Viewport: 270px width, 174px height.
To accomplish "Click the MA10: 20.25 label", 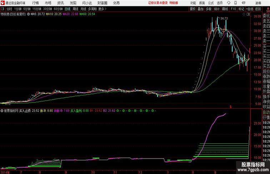I will coord(54,14).
